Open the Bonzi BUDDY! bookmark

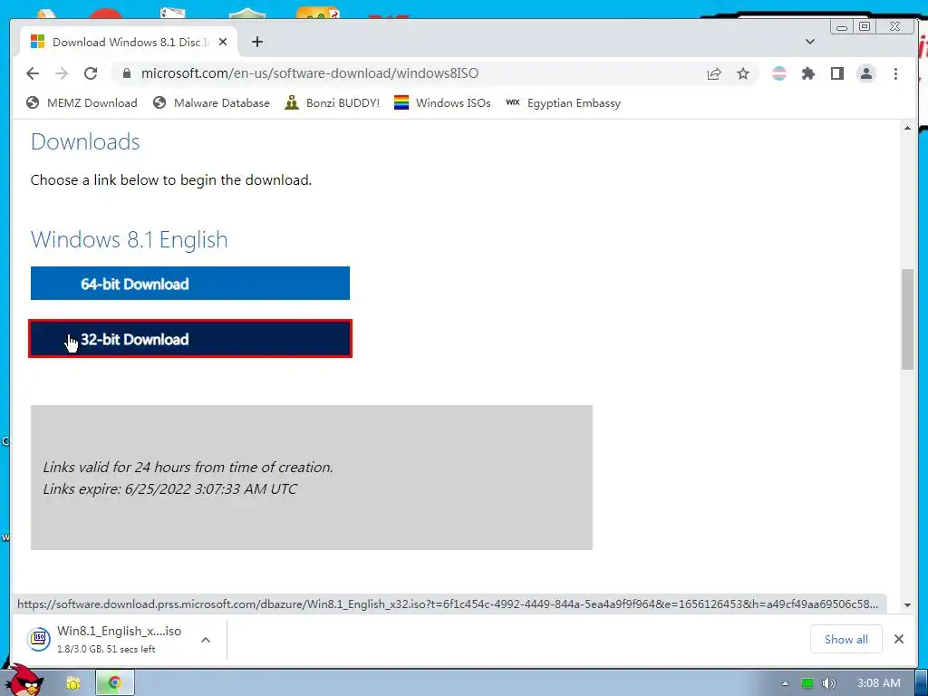point(332,103)
